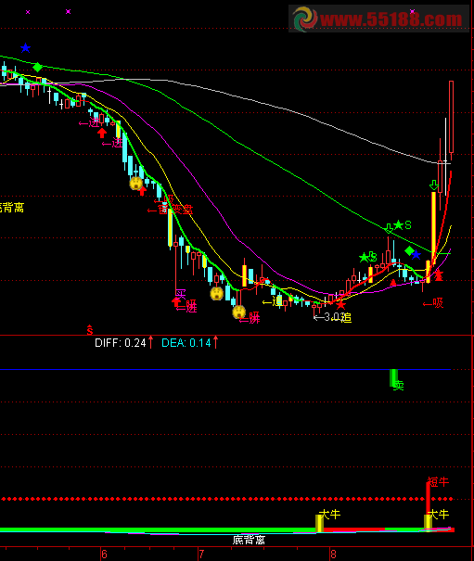Screen dimensions: 474x561
Task: Click the green diamond near chart start
Action: pos(37,67)
